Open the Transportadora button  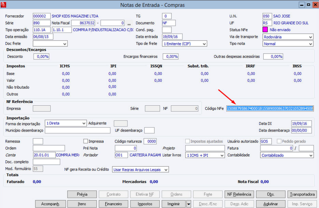302,194
